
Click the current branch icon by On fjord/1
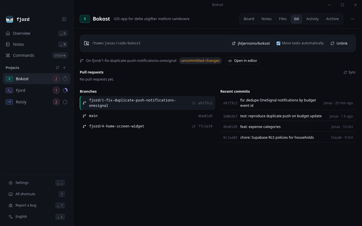(82, 61)
